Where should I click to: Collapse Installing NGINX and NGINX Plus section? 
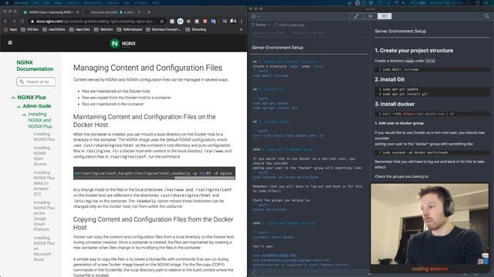click(x=24, y=115)
